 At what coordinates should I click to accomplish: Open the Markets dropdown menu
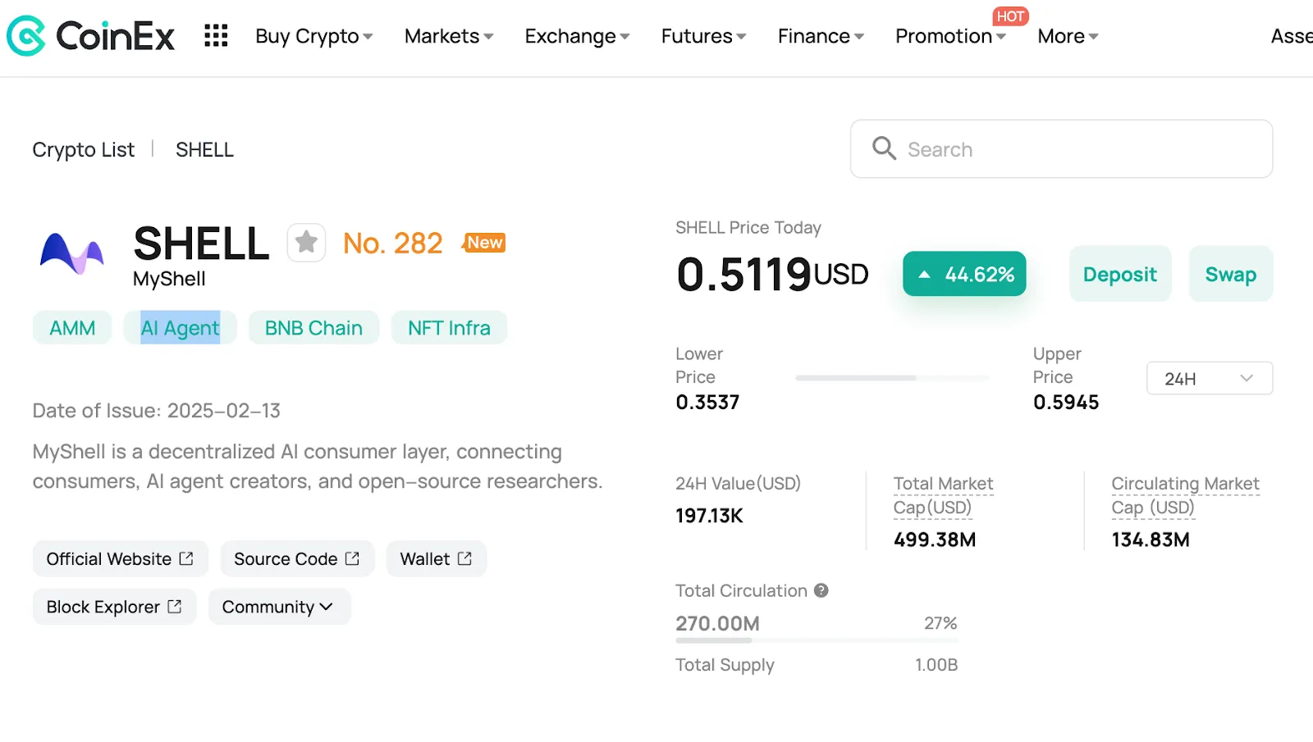[x=449, y=36]
